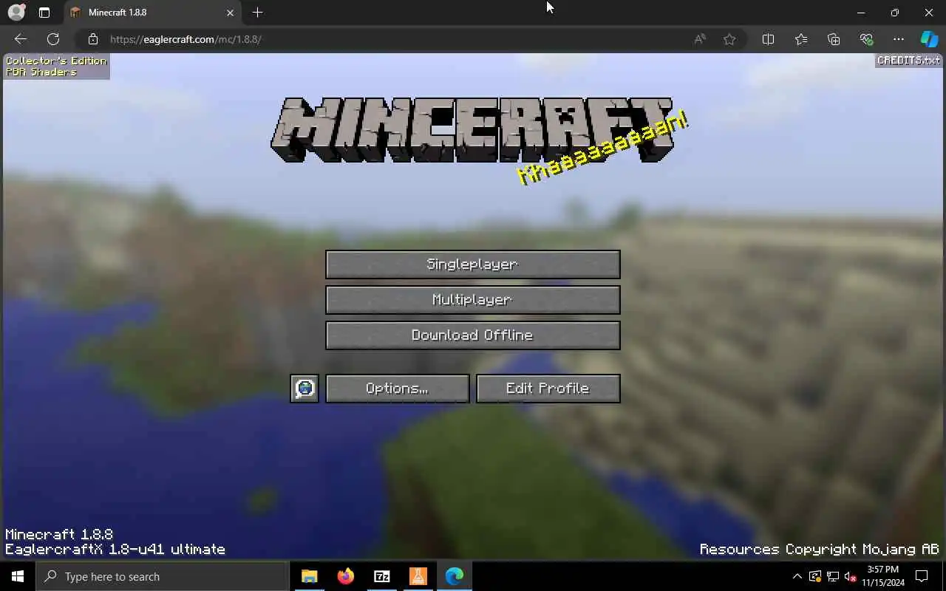The width and height of the screenshot is (946, 591).
Task: Launch Firefox from the taskbar
Action: click(345, 576)
